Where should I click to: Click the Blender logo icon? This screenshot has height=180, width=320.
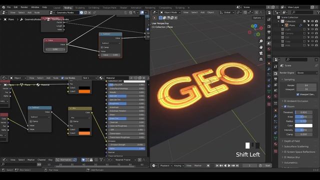3,7
